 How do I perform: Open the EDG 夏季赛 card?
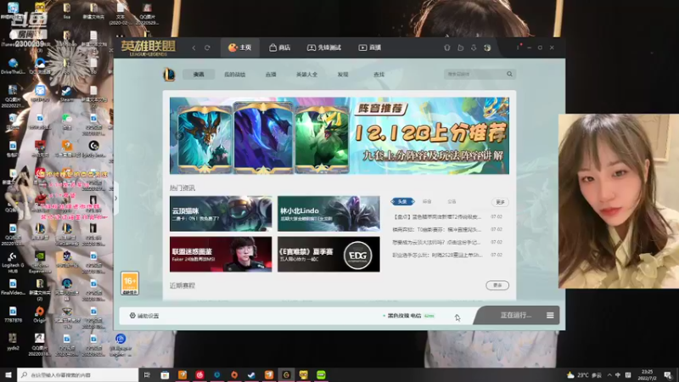pyautogui.click(x=328, y=254)
